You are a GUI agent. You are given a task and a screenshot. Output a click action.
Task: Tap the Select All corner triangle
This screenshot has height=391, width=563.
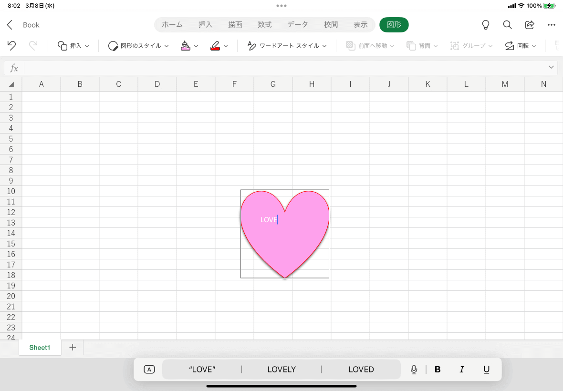coord(11,84)
